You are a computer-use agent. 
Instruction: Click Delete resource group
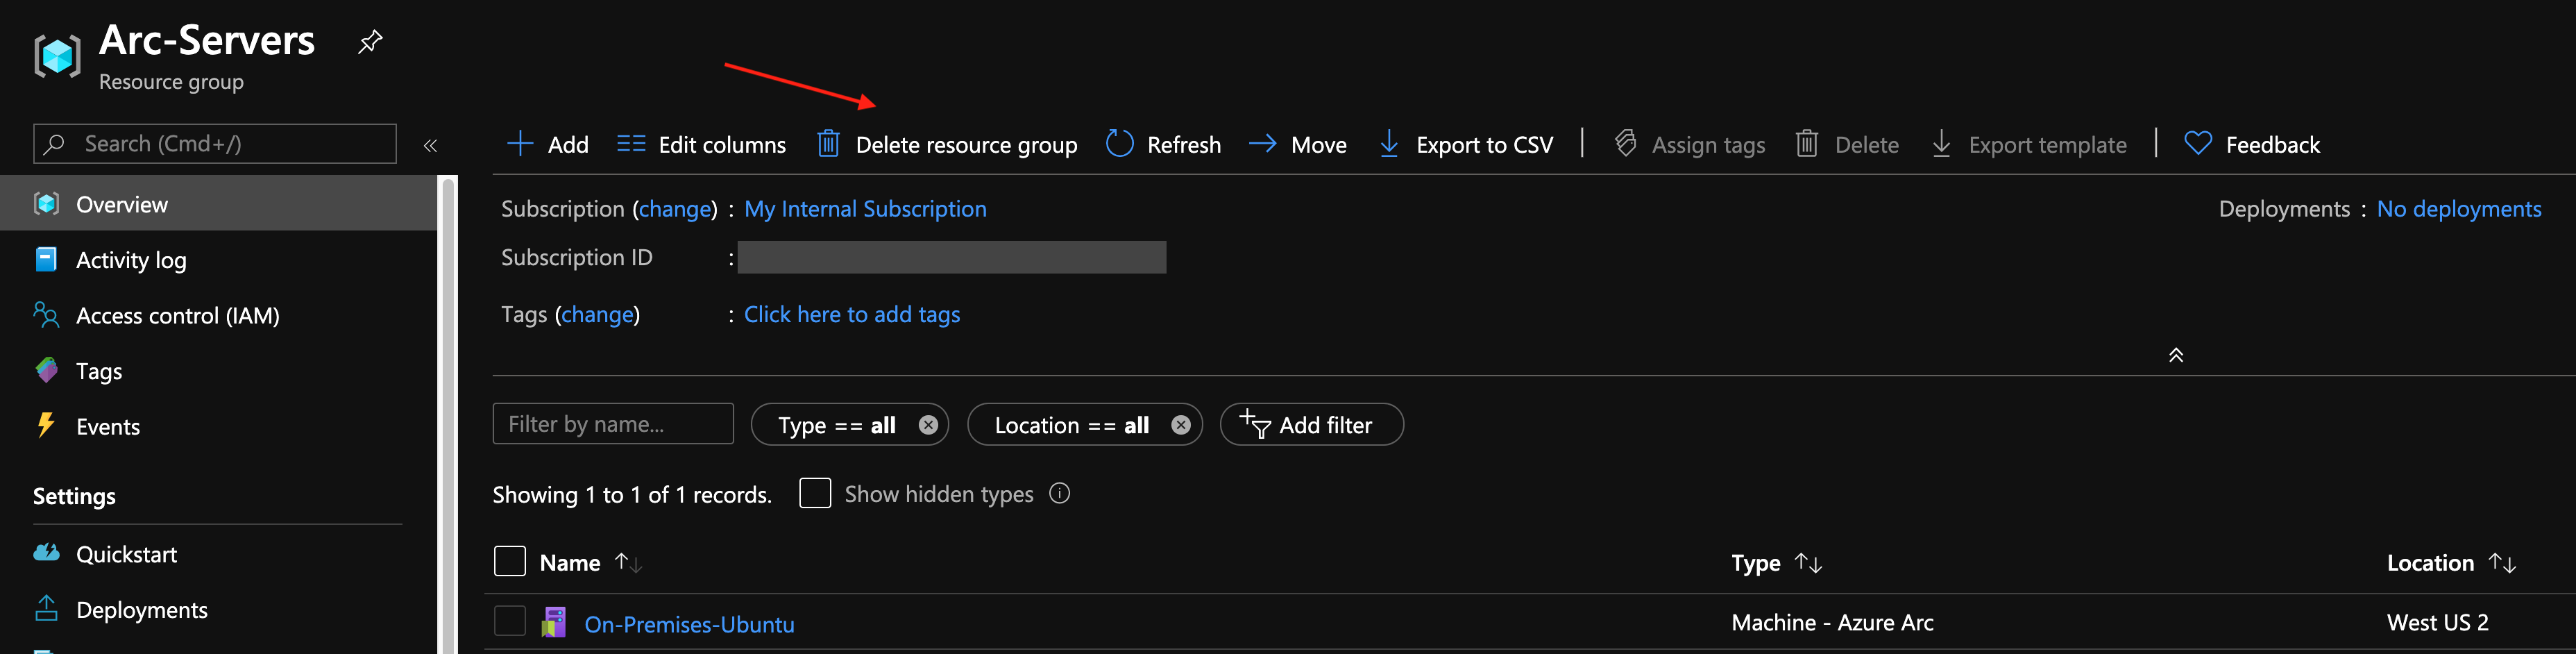(x=947, y=144)
